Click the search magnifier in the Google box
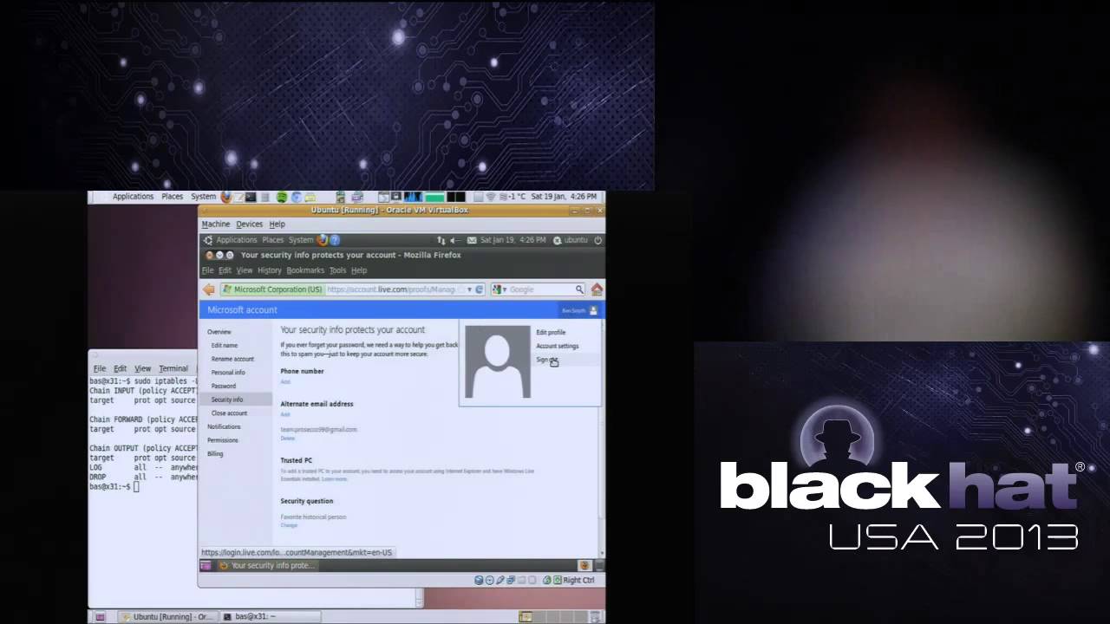Viewport: 1110px width, 624px height. [x=579, y=289]
